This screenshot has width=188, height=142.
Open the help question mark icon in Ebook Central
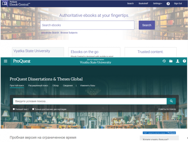point(168,3)
